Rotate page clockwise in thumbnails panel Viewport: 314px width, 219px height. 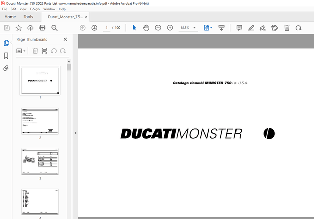tap(63, 51)
